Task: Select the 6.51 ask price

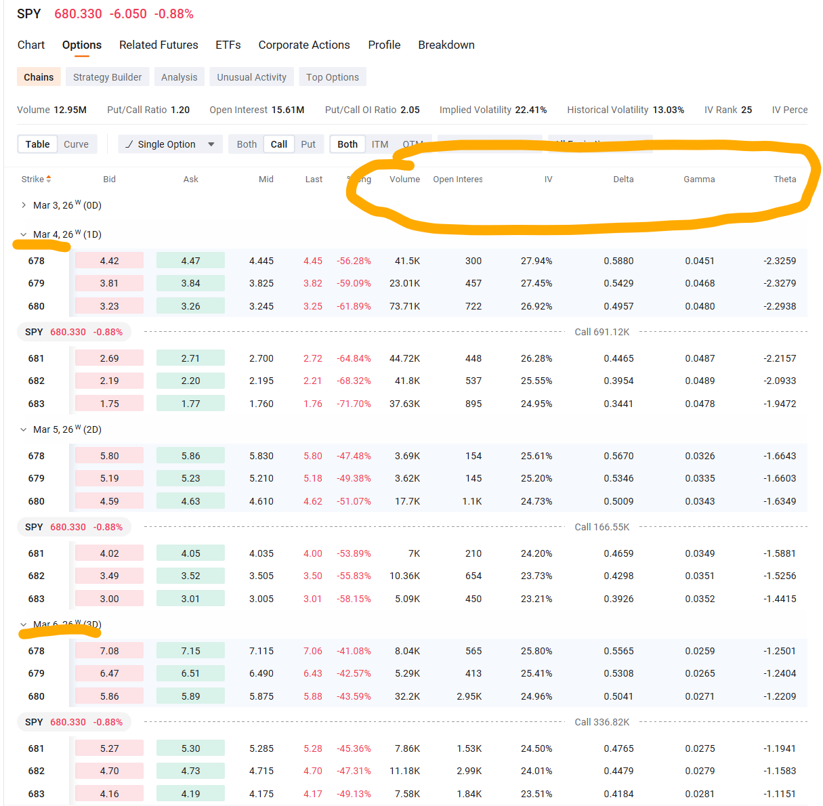Action: click(190, 673)
